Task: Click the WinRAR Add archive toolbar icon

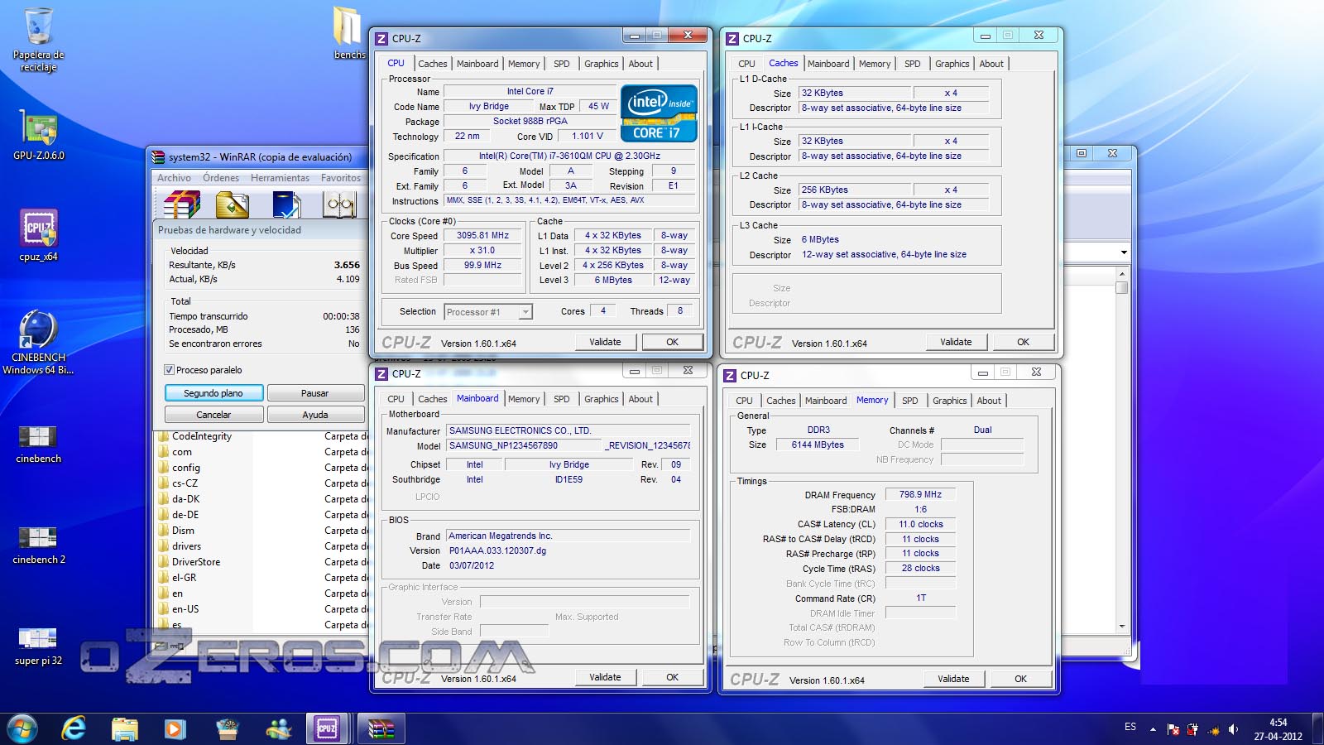Action: (182, 204)
